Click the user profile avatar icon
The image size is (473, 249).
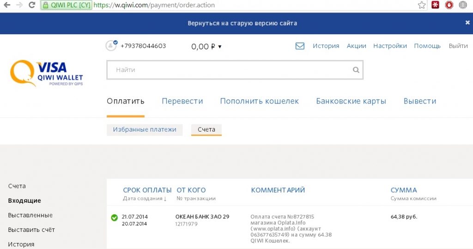pyautogui.click(x=111, y=46)
